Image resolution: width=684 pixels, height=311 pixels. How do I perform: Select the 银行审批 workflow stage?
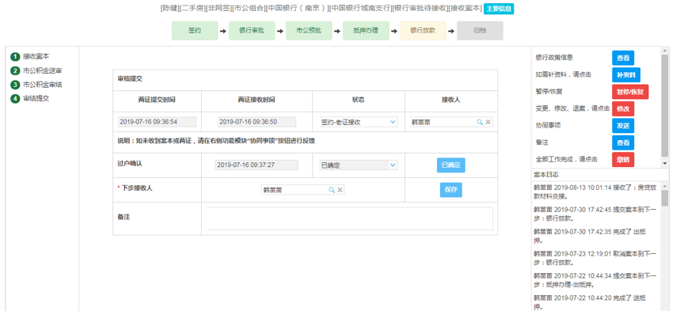[252, 31]
